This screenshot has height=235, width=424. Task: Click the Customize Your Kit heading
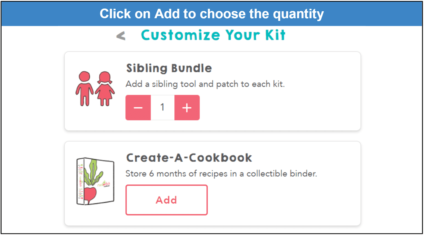[x=213, y=35]
